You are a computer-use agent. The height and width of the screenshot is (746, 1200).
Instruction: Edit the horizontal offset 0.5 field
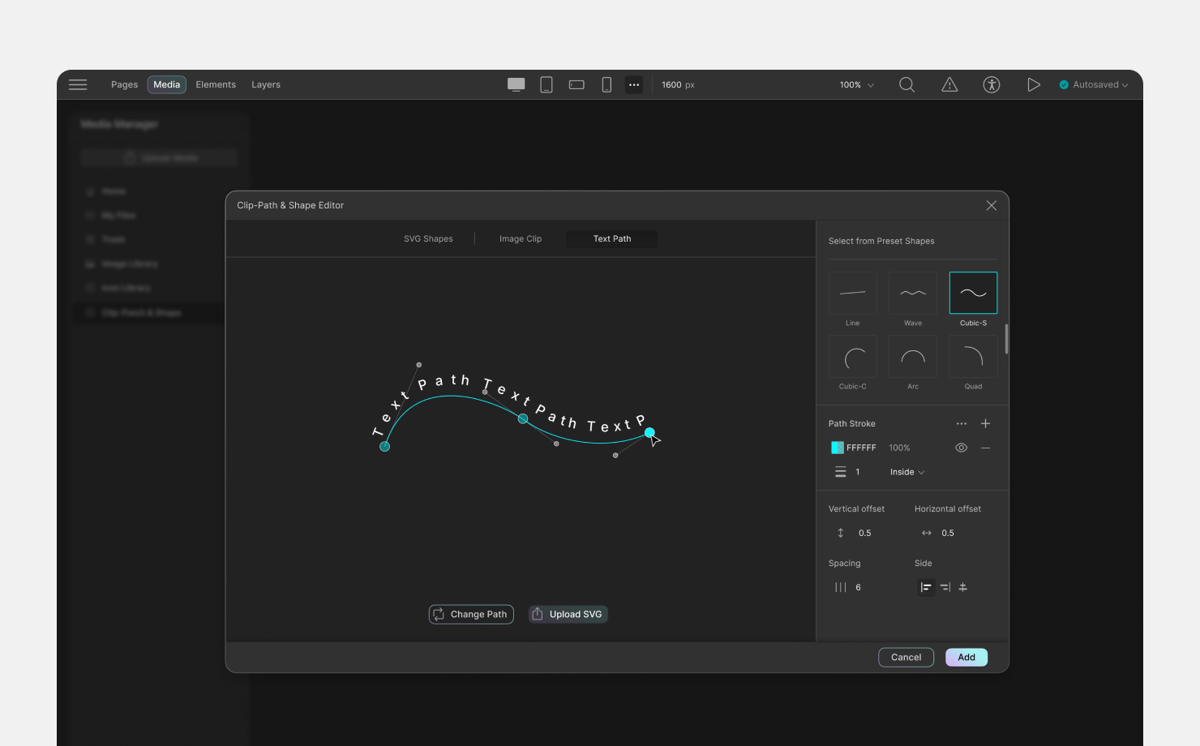[x=948, y=533]
